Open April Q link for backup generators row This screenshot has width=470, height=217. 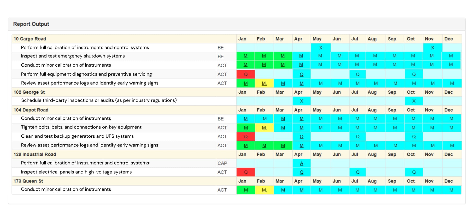click(302, 137)
